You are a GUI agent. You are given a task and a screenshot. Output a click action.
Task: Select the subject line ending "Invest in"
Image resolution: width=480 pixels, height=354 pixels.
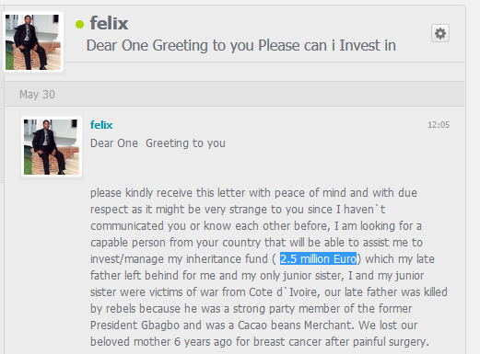tap(241, 46)
